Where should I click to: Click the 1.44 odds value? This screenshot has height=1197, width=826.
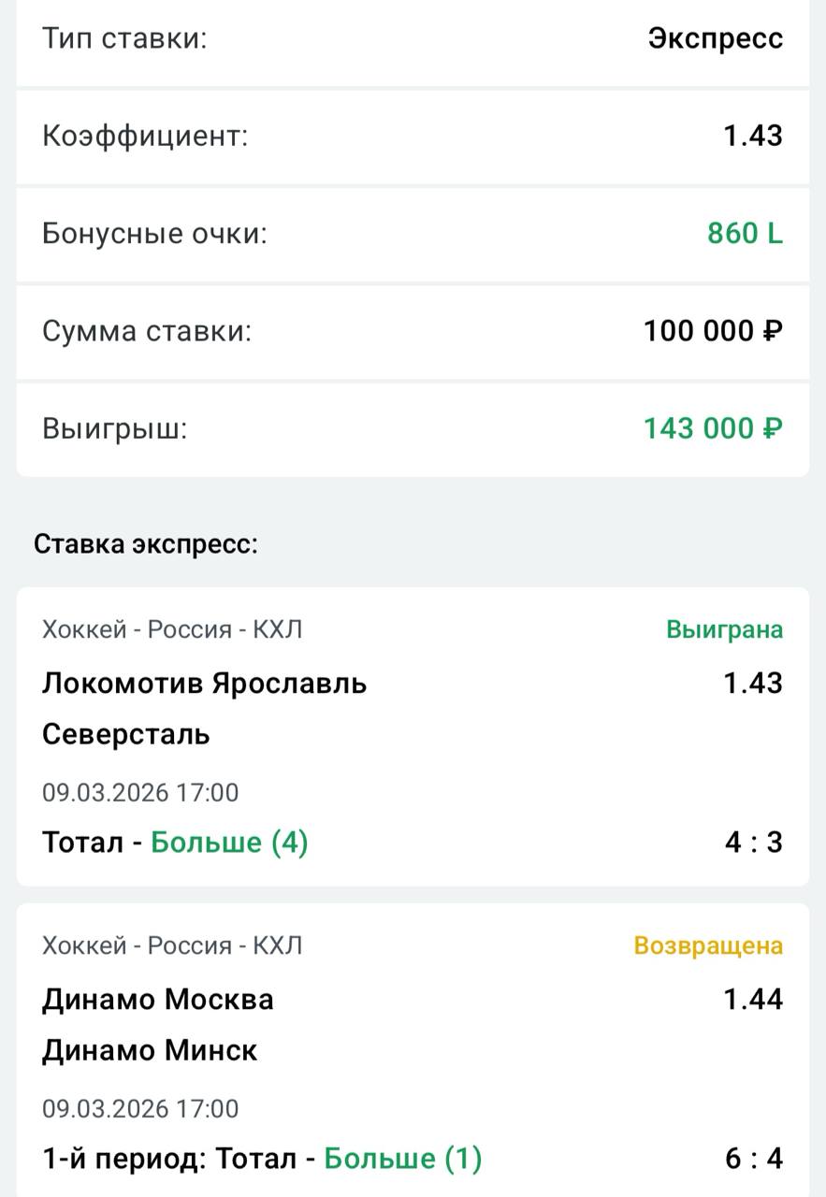(753, 1000)
